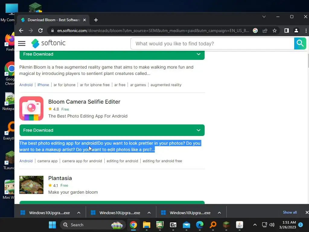This screenshot has width=309, height=232.
Task: Open the Java taskbar icon
Action: 239,225
